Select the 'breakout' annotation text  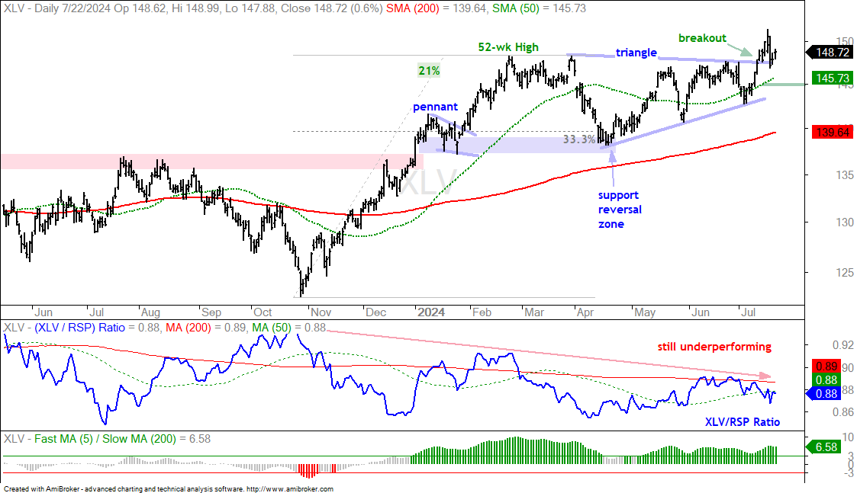coord(702,37)
